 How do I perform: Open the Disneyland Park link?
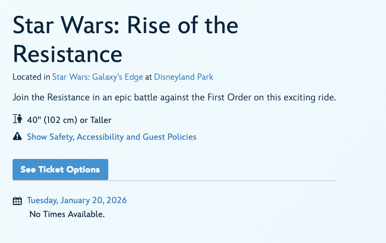183,77
